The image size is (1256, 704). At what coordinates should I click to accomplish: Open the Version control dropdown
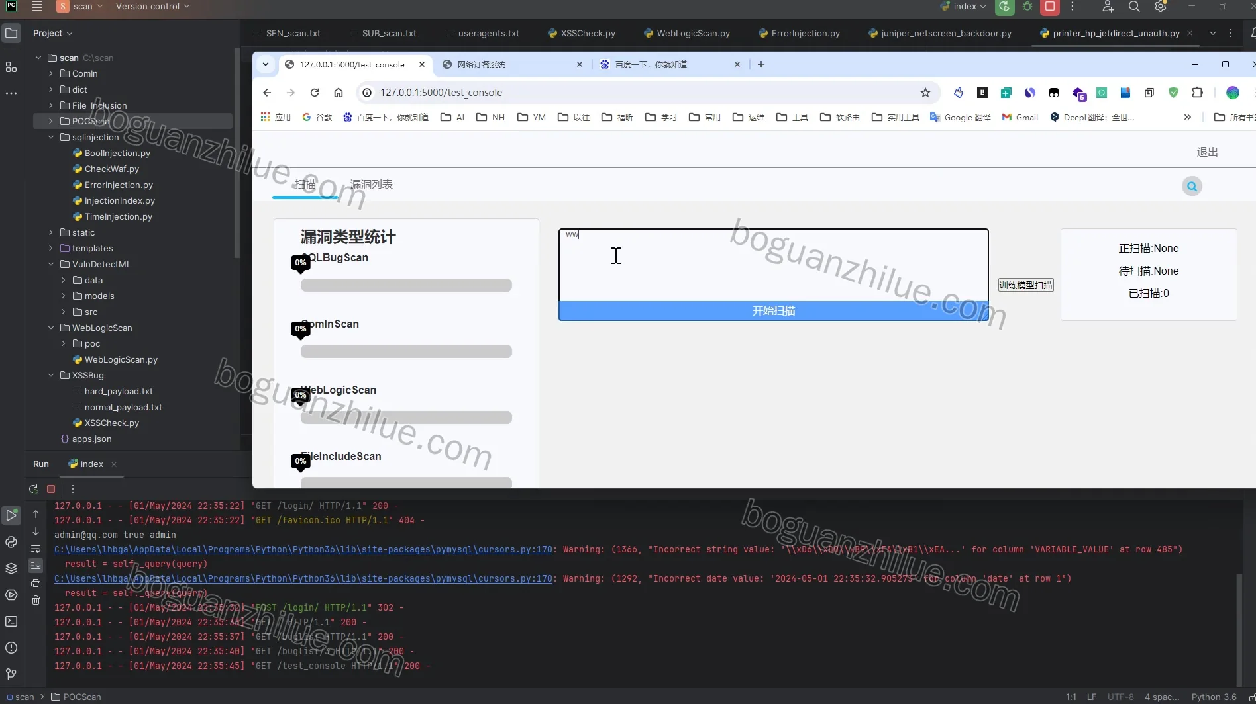152,7
